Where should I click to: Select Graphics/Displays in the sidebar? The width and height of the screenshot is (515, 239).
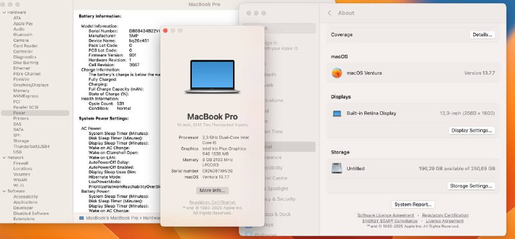click(x=31, y=85)
